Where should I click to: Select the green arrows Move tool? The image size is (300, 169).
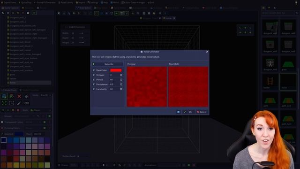[4, 103]
